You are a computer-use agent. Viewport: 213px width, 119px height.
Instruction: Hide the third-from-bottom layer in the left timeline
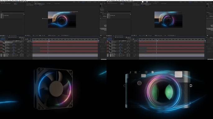(1, 54)
